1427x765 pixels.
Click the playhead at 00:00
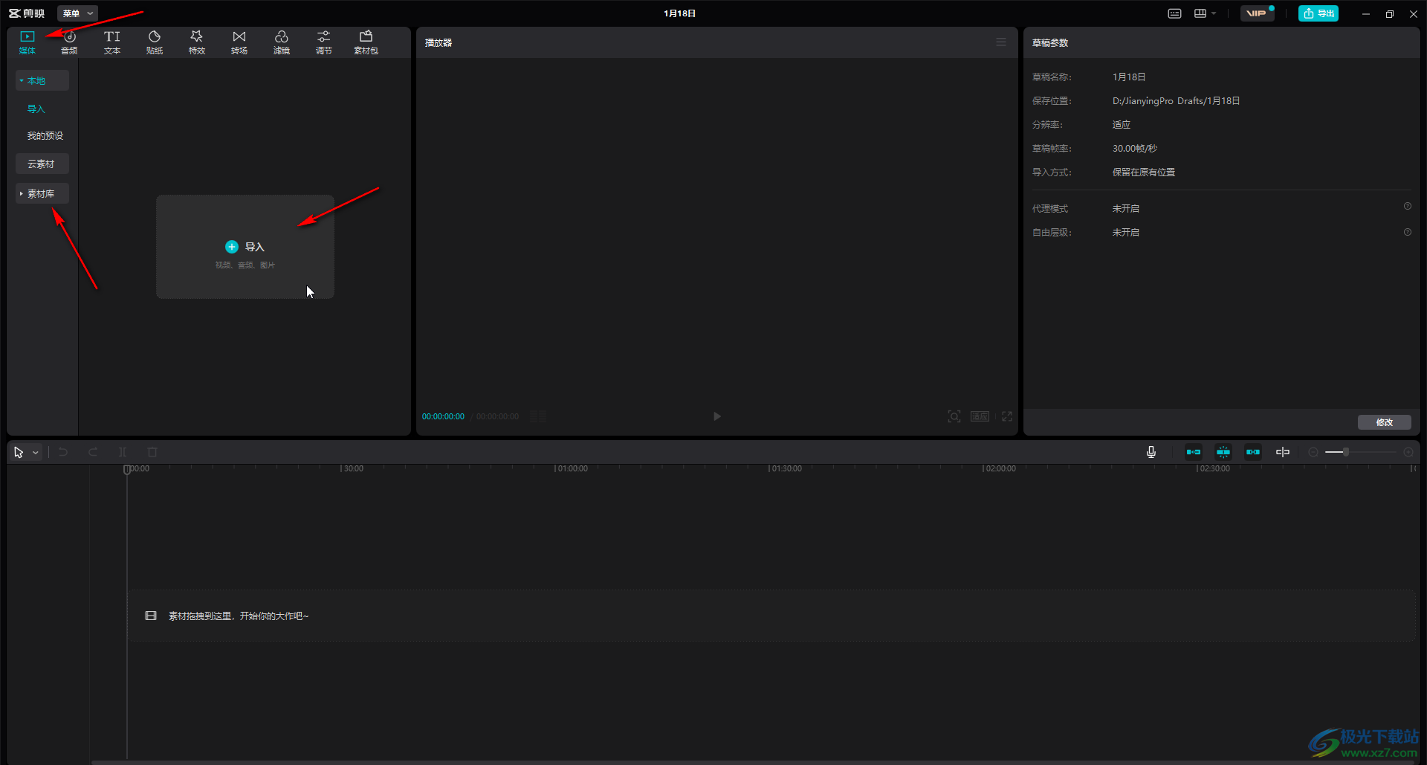tap(127, 469)
